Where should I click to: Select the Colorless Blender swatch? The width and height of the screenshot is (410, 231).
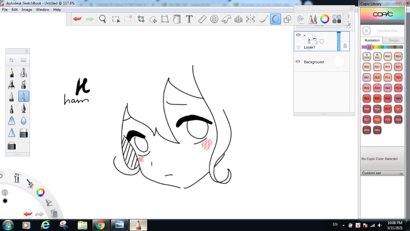366,31
